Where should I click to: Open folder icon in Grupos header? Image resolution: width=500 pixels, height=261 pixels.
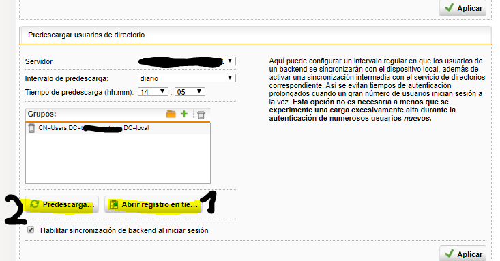pos(171,114)
